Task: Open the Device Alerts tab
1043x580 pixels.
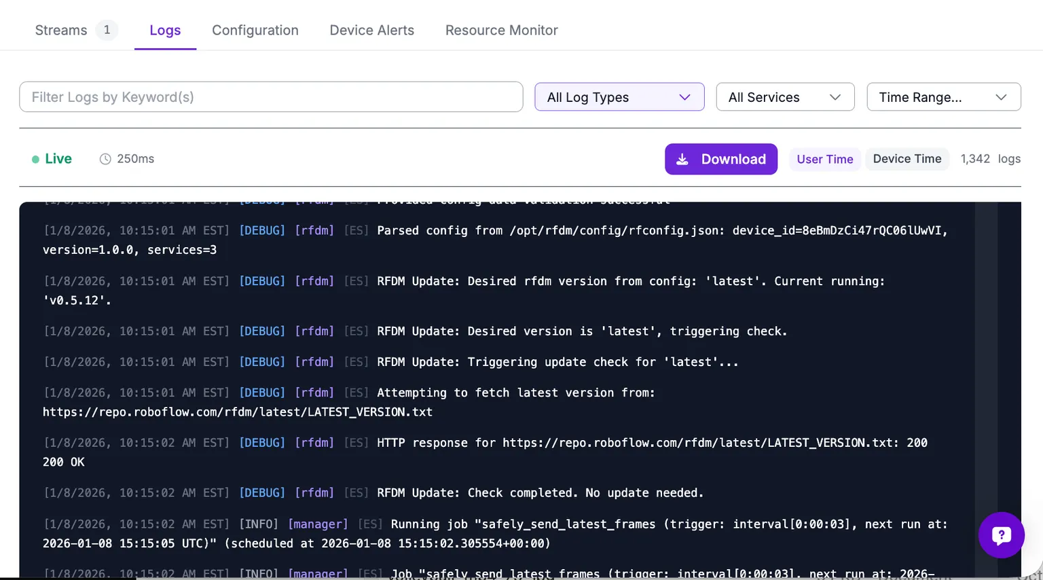Action: pos(371,30)
